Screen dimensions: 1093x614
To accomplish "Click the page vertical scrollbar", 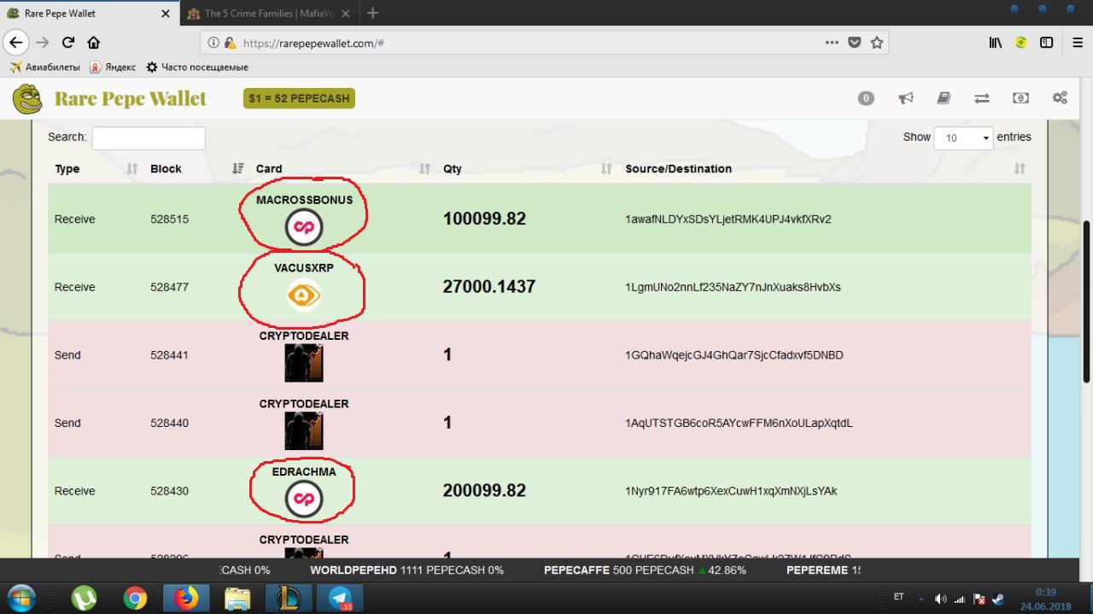I will 1086,301.
